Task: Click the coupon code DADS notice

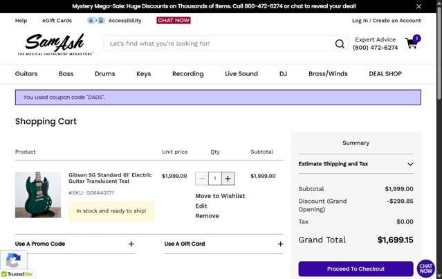Action: coord(218,98)
